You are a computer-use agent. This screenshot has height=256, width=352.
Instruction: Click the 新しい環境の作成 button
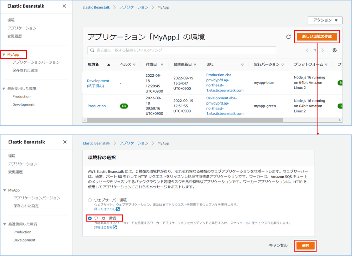(317, 37)
